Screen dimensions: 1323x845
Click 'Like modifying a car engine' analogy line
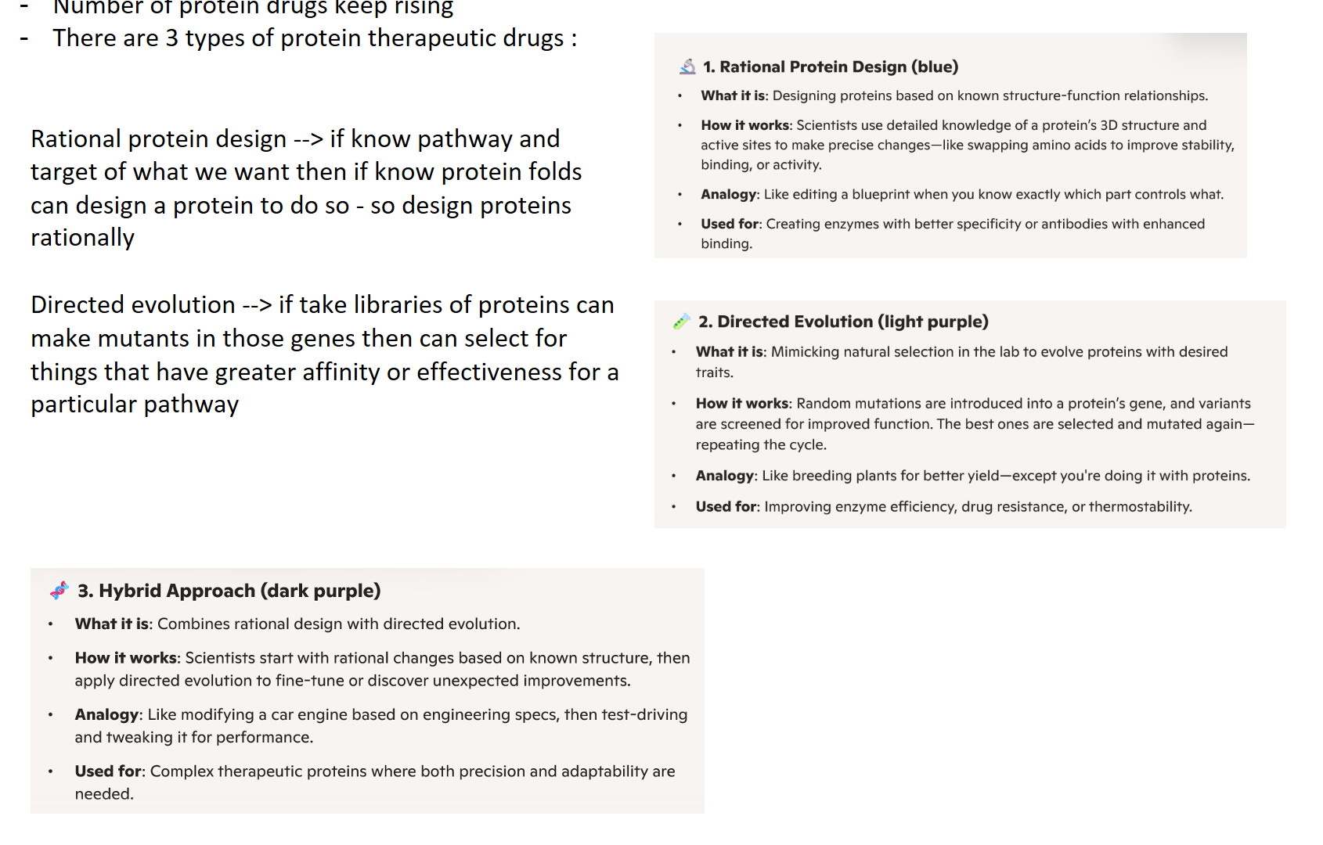click(x=381, y=725)
